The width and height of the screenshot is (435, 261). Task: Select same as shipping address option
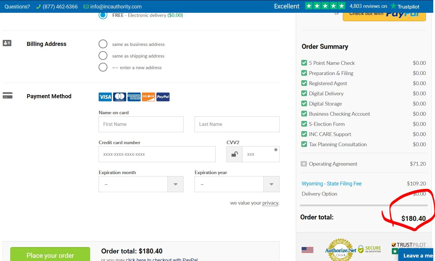coord(103,56)
